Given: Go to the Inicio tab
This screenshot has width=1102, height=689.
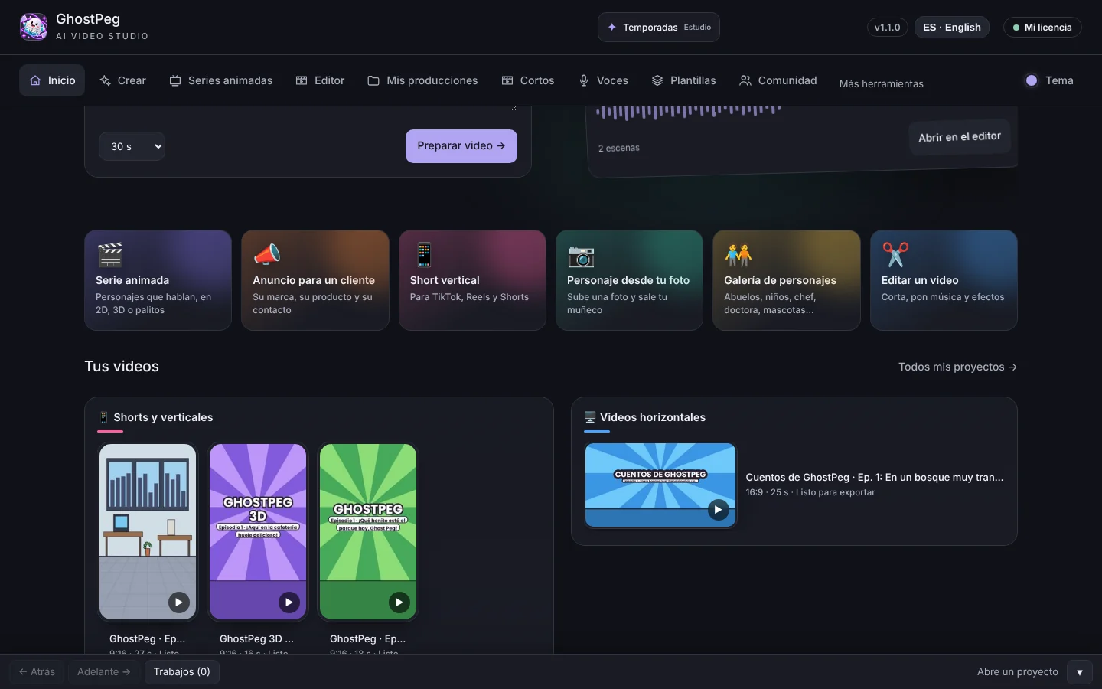Looking at the screenshot, I should coord(52,80).
